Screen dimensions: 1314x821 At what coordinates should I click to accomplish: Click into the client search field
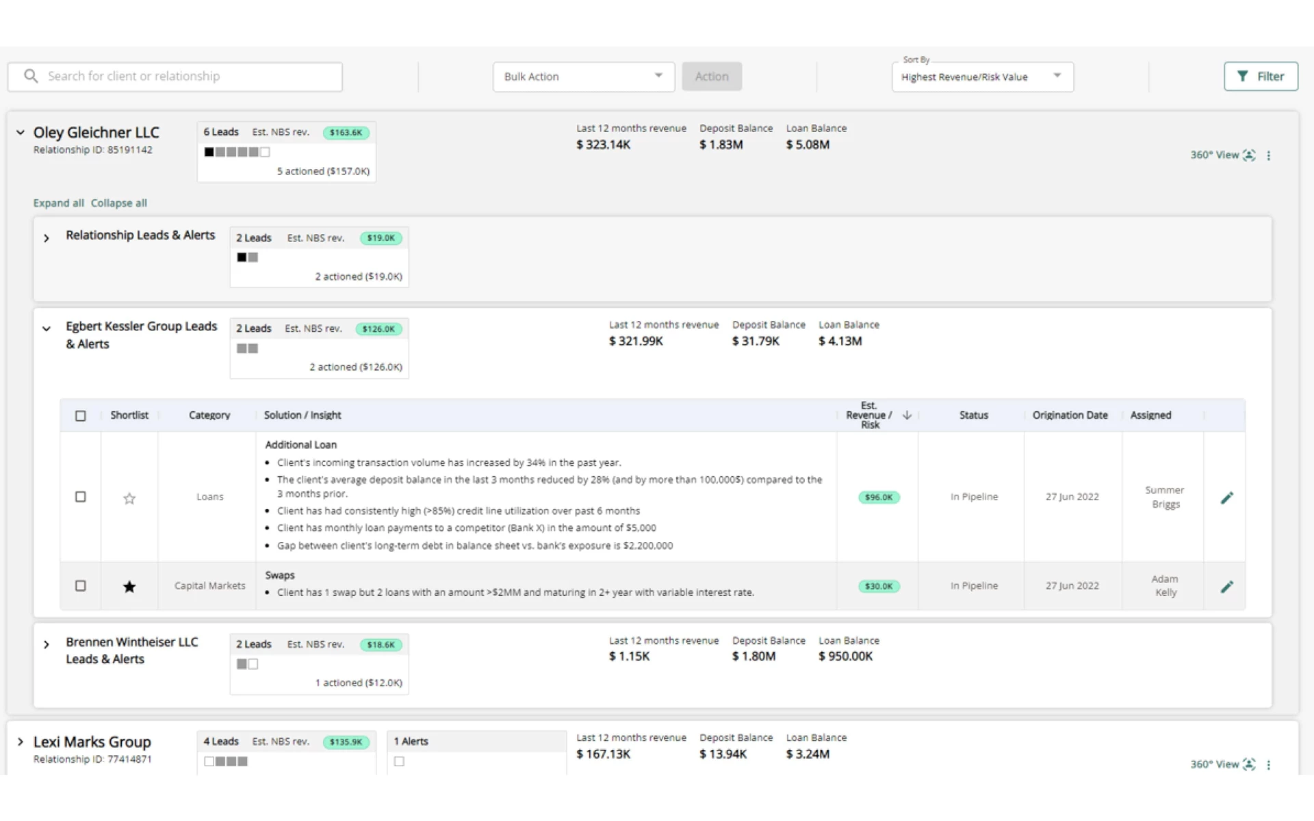pyautogui.click(x=175, y=77)
